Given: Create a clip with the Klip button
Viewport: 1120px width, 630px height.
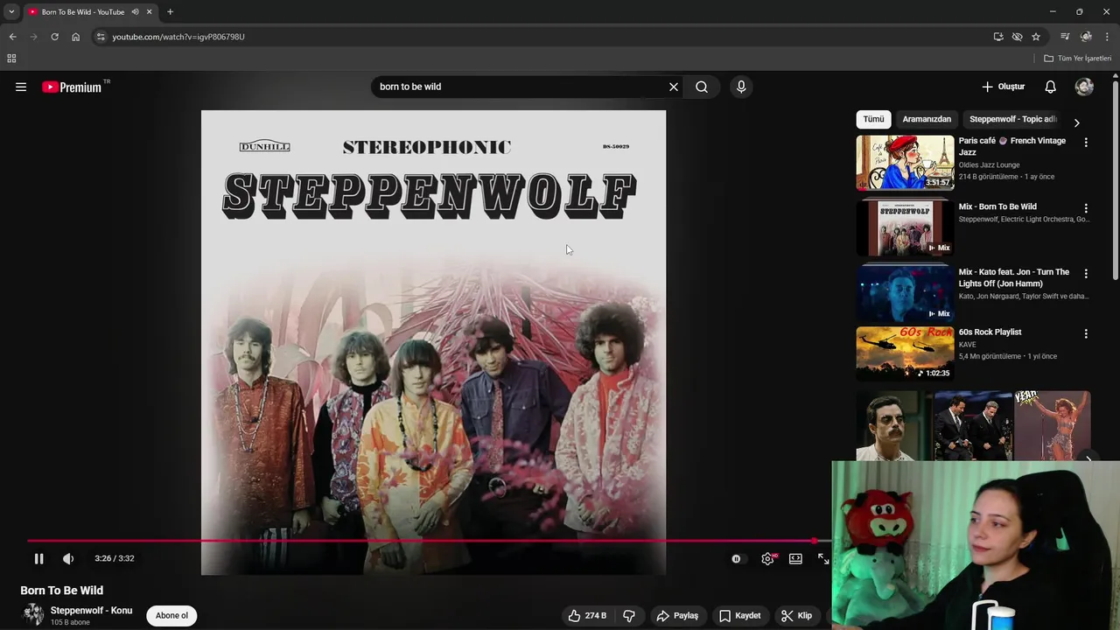Looking at the screenshot, I should tap(797, 616).
